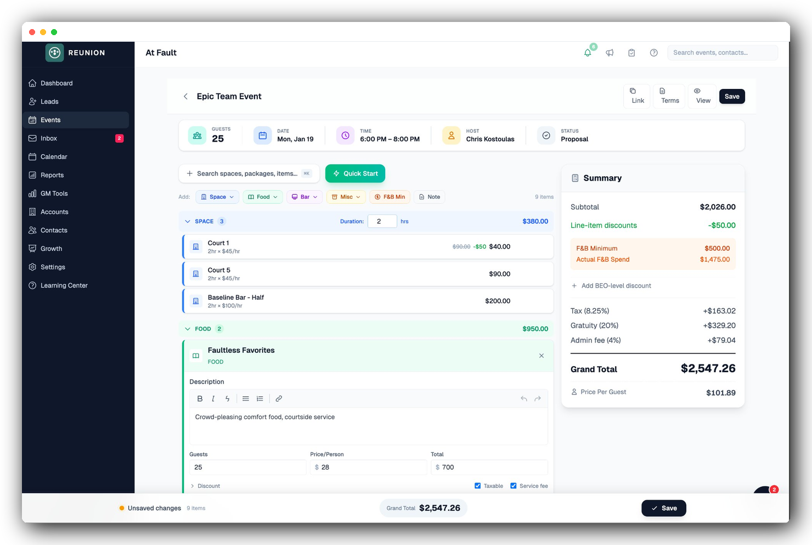Collapse the SPACE section header

188,221
